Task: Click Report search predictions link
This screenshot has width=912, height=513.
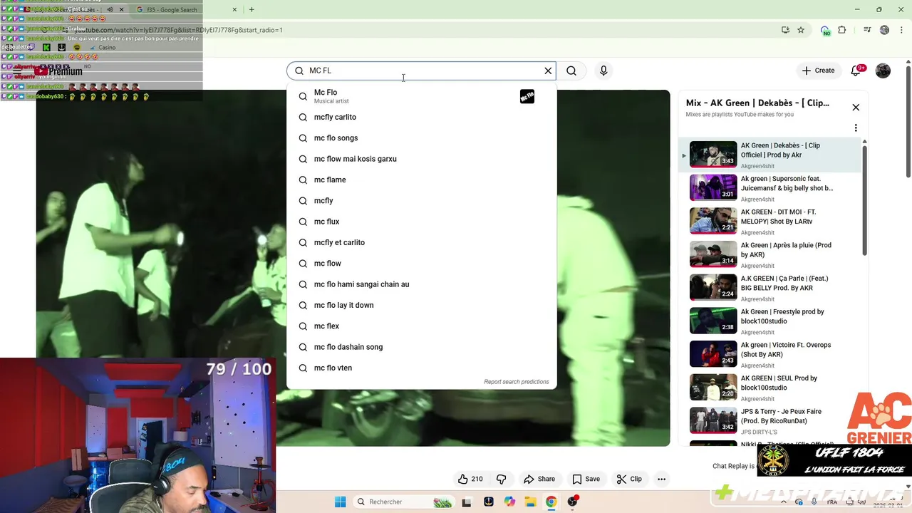Action: 517,382
